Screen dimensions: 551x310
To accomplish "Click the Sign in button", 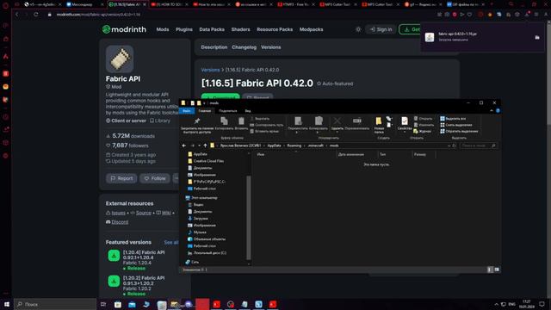I will pyautogui.click(x=381, y=29).
